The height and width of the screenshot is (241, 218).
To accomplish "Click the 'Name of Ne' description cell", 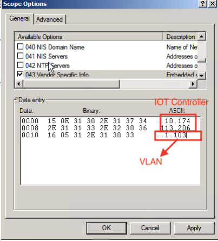I will [182, 47].
